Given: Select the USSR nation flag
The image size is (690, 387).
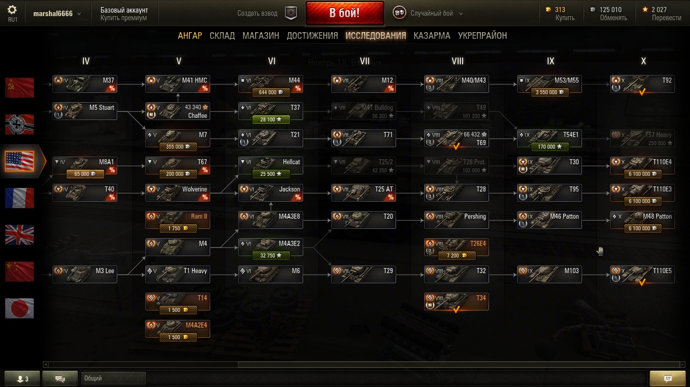Looking at the screenshot, I should pyautogui.click(x=19, y=88).
